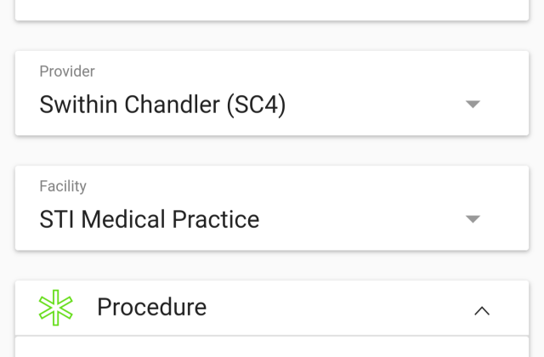Tap the down triangle beside STI Medical Practice

[x=473, y=218]
